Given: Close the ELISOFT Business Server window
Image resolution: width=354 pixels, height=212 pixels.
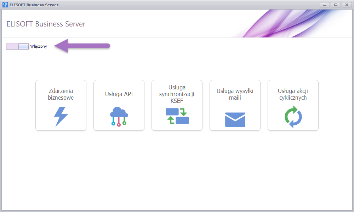Looking at the screenshot, I should point(346,5).
